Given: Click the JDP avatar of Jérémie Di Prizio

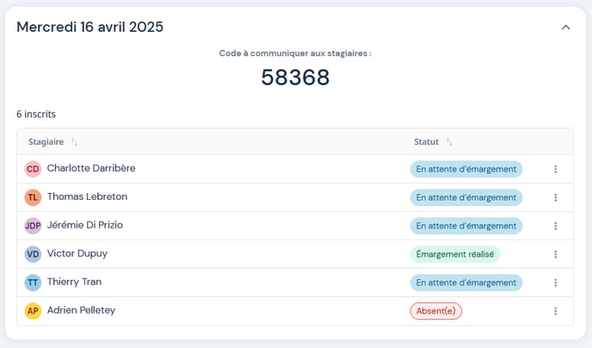Looking at the screenshot, I should [x=33, y=226].
